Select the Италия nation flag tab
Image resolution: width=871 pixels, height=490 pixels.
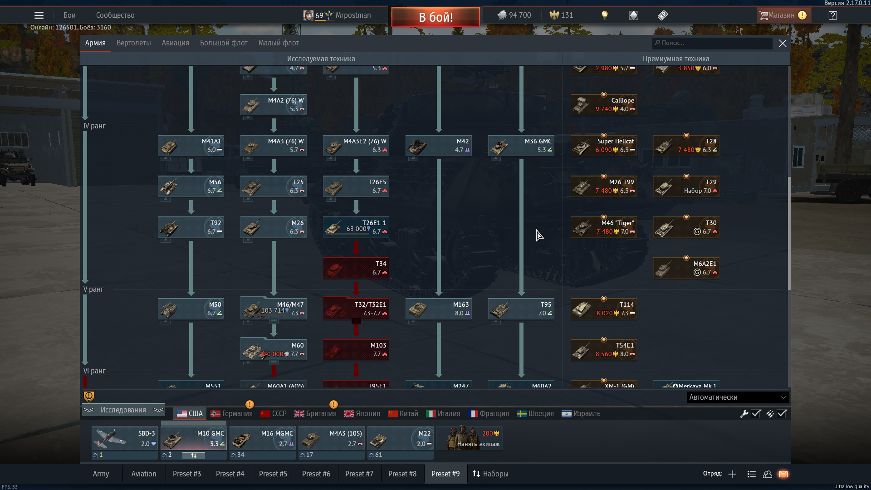443,414
